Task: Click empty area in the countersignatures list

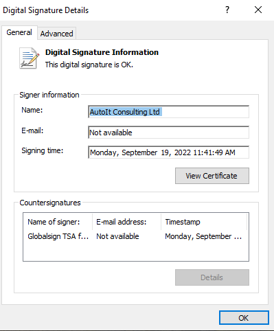Action: click(x=136, y=251)
